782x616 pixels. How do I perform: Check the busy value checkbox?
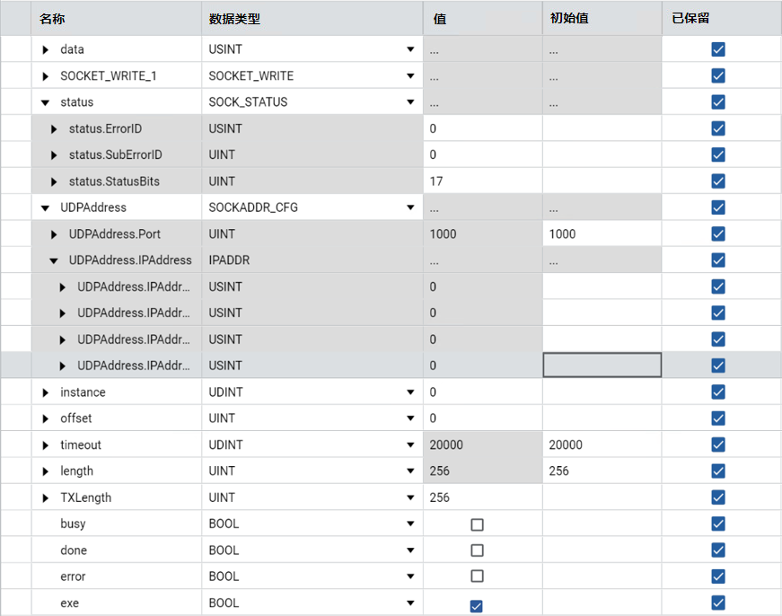477,524
